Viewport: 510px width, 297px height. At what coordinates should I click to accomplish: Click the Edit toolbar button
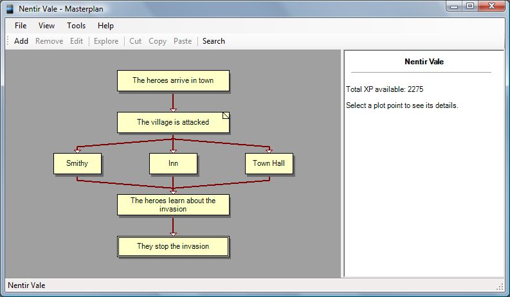coord(77,41)
